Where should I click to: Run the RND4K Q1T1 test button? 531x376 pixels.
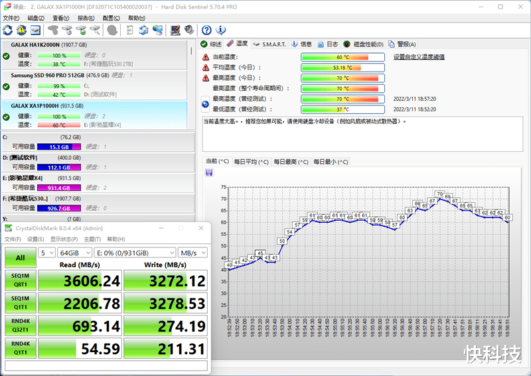pyautogui.click(x=21, y=348)
